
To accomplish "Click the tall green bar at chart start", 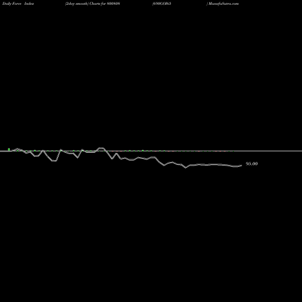I will click(9, 149).
